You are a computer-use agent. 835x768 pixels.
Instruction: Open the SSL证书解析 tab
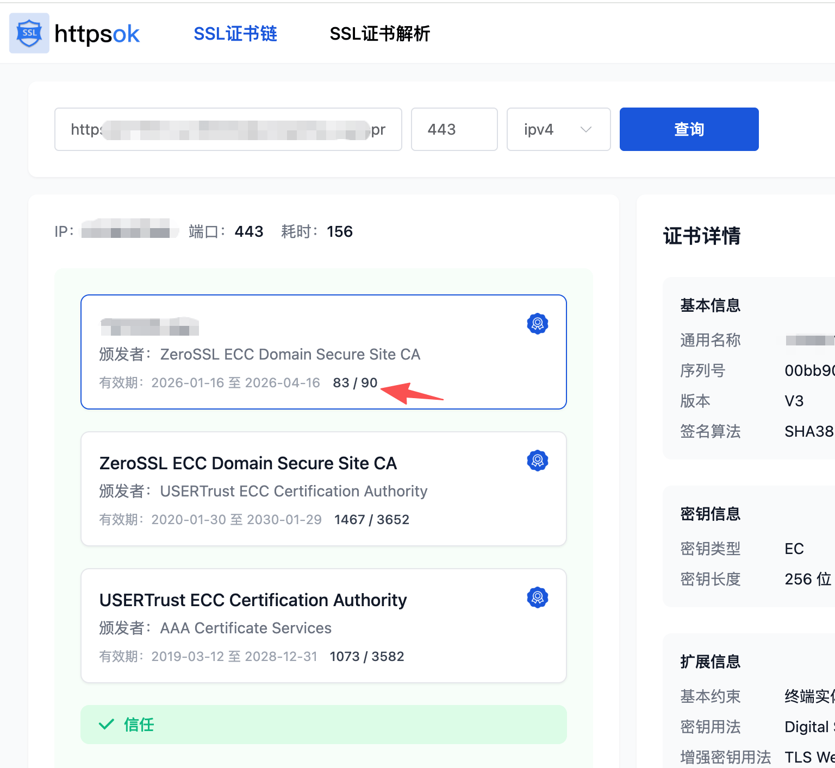[379, 34]
